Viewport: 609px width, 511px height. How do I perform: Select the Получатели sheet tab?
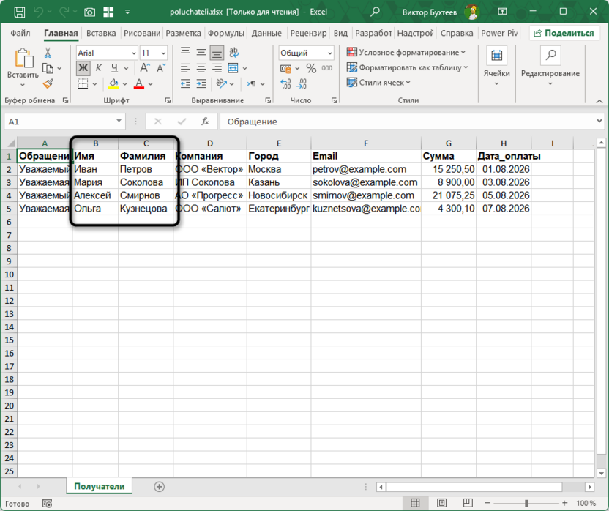tap(100, 487)
